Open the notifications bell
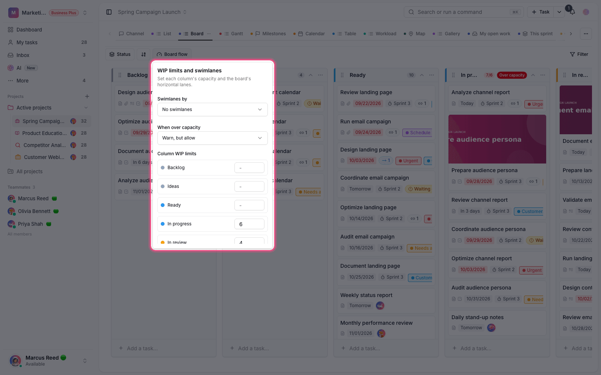This screenshot has width=601, height=375. point(572,12)
